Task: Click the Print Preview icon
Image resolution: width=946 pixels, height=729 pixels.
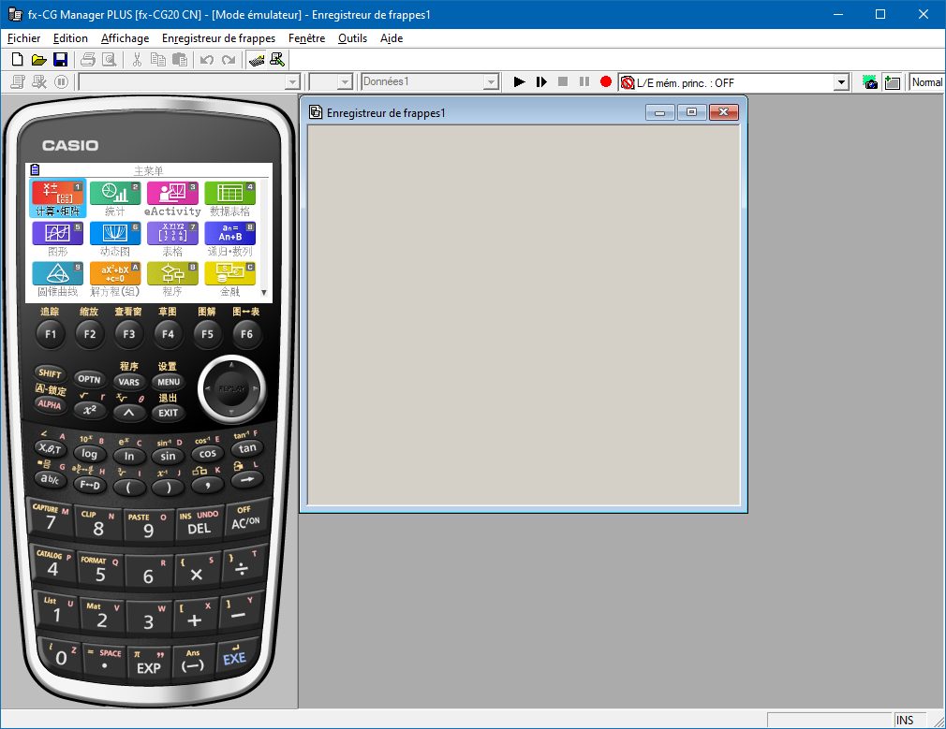Action: [110, 60]
